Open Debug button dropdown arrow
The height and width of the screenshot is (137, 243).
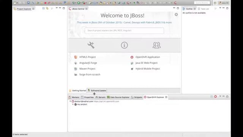click(x=76, y=3)
